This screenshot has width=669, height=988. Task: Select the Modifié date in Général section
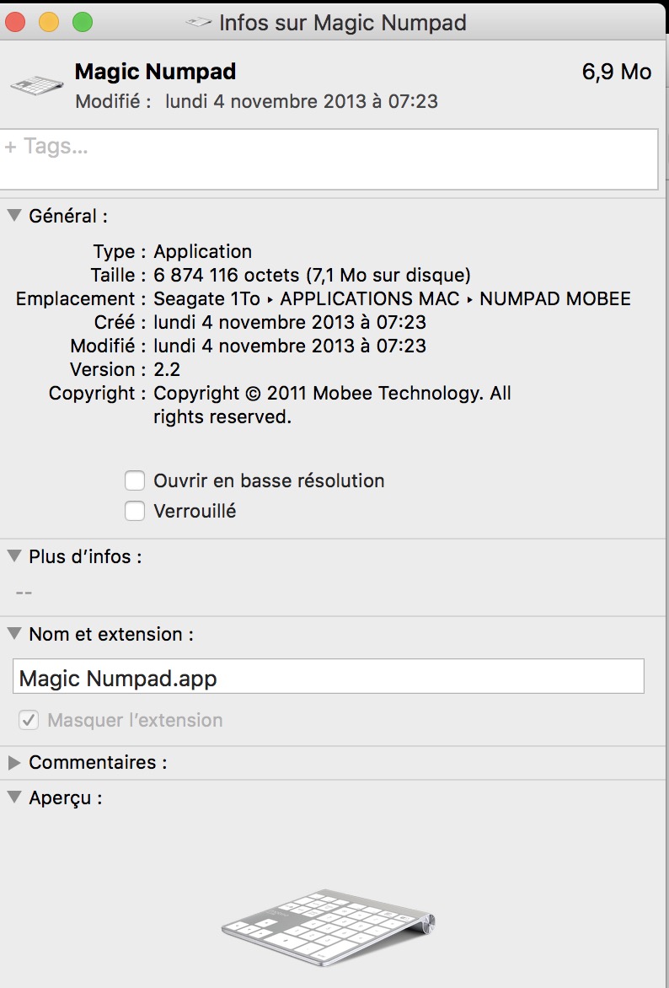290,346
